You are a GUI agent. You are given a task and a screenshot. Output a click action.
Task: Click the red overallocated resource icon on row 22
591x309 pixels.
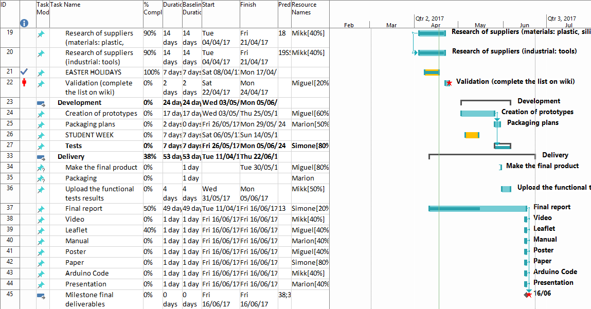point(24,82)
